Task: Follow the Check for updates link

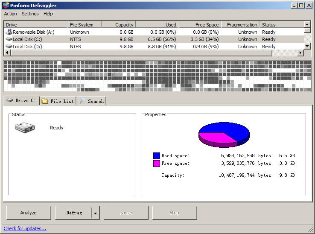Action: click(25, 228)
